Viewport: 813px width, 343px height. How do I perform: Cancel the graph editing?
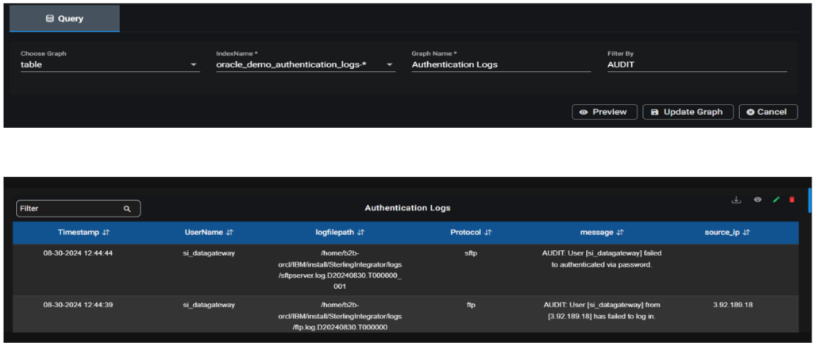769,112
